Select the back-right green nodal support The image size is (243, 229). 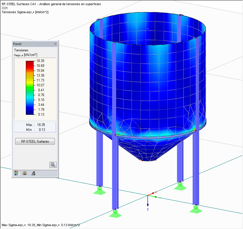[180, 186]
